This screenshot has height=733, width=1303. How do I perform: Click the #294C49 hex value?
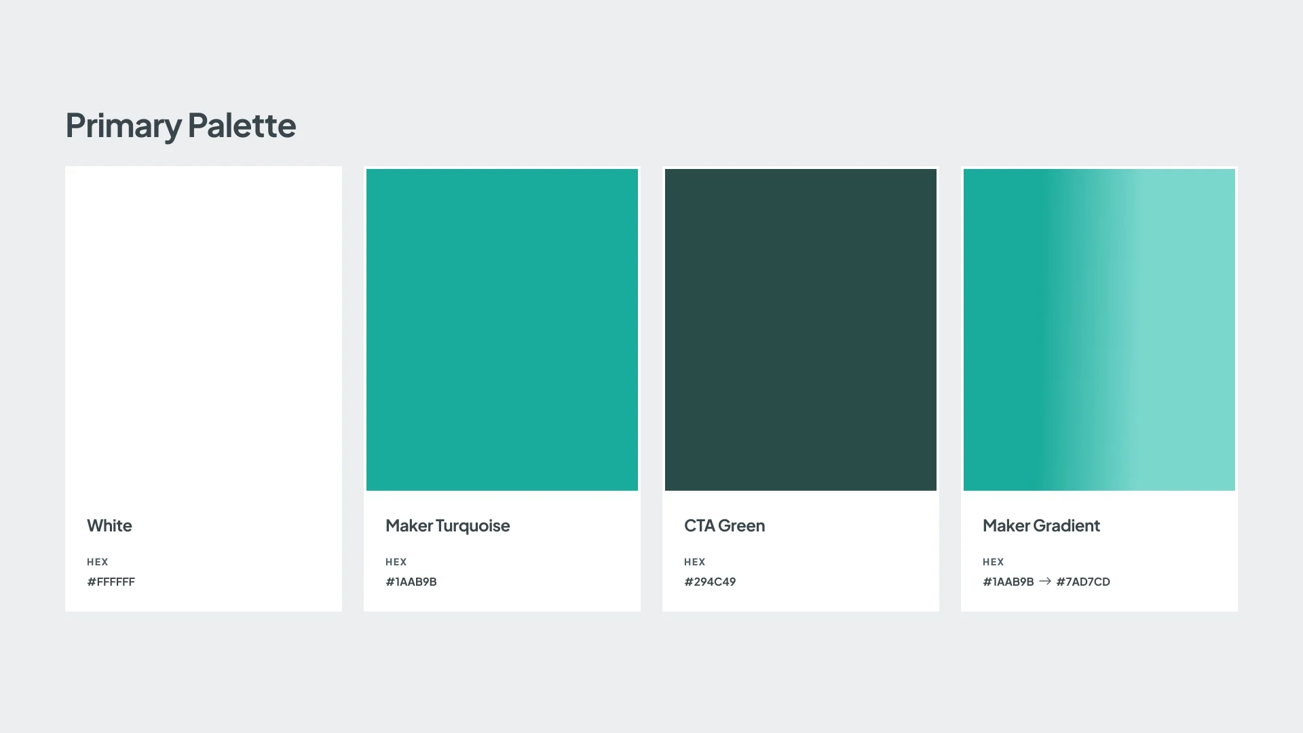pyautogui.click(x=710, y=582)
